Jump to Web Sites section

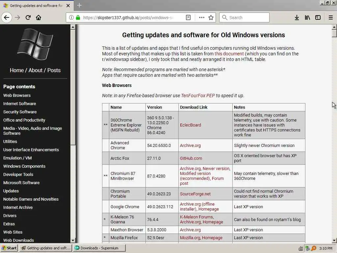[13, 232]
